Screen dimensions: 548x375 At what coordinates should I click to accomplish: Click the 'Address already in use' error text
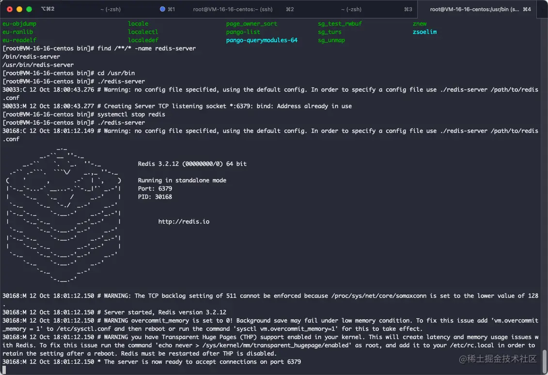pos(314,106)
